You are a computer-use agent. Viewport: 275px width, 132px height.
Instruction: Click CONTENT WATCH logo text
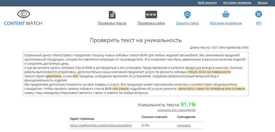(23, 23)
